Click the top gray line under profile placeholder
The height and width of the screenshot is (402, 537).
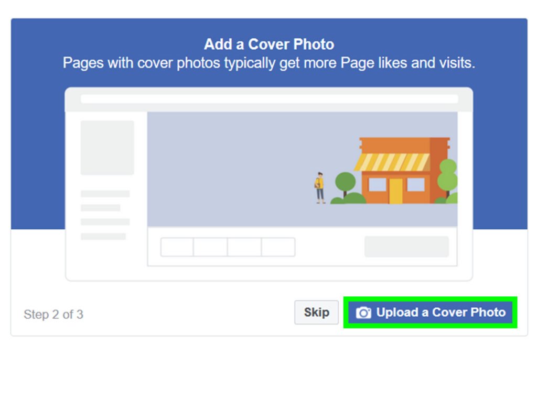tap(105, 194)
